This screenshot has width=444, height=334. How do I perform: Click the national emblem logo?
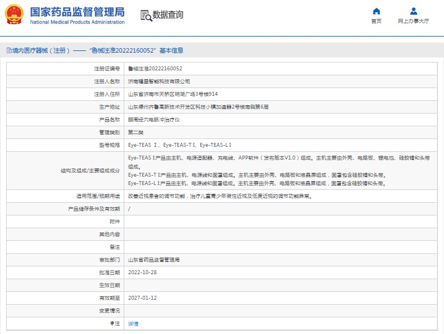point(14,14)
